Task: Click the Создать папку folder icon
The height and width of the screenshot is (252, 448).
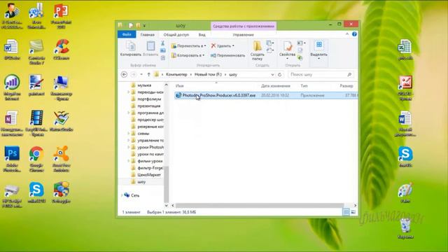Action: tap(257, 45)
